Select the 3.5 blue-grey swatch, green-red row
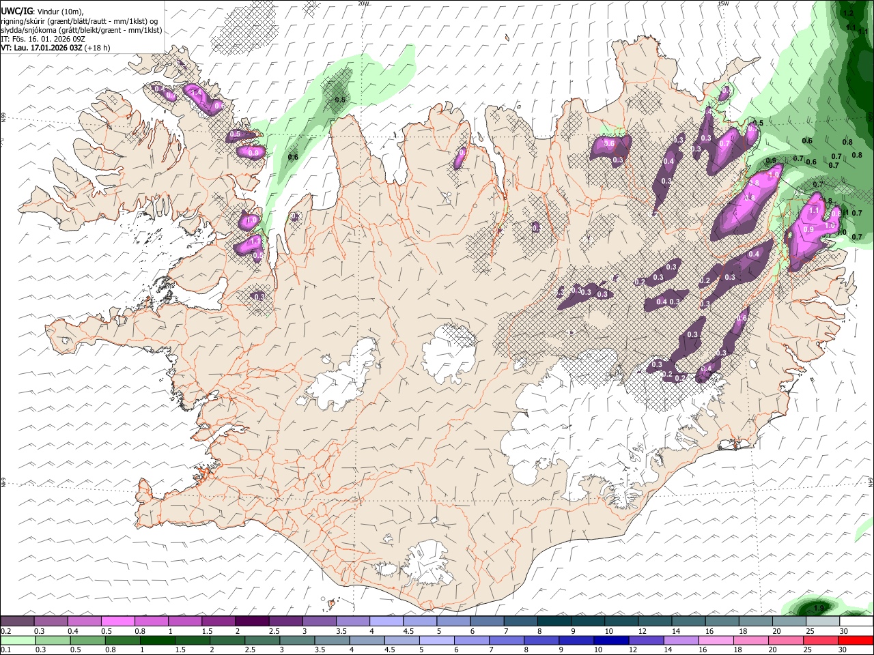Viewport: 874px width, 655px height. pyautogui.click(x=333, y=640)
